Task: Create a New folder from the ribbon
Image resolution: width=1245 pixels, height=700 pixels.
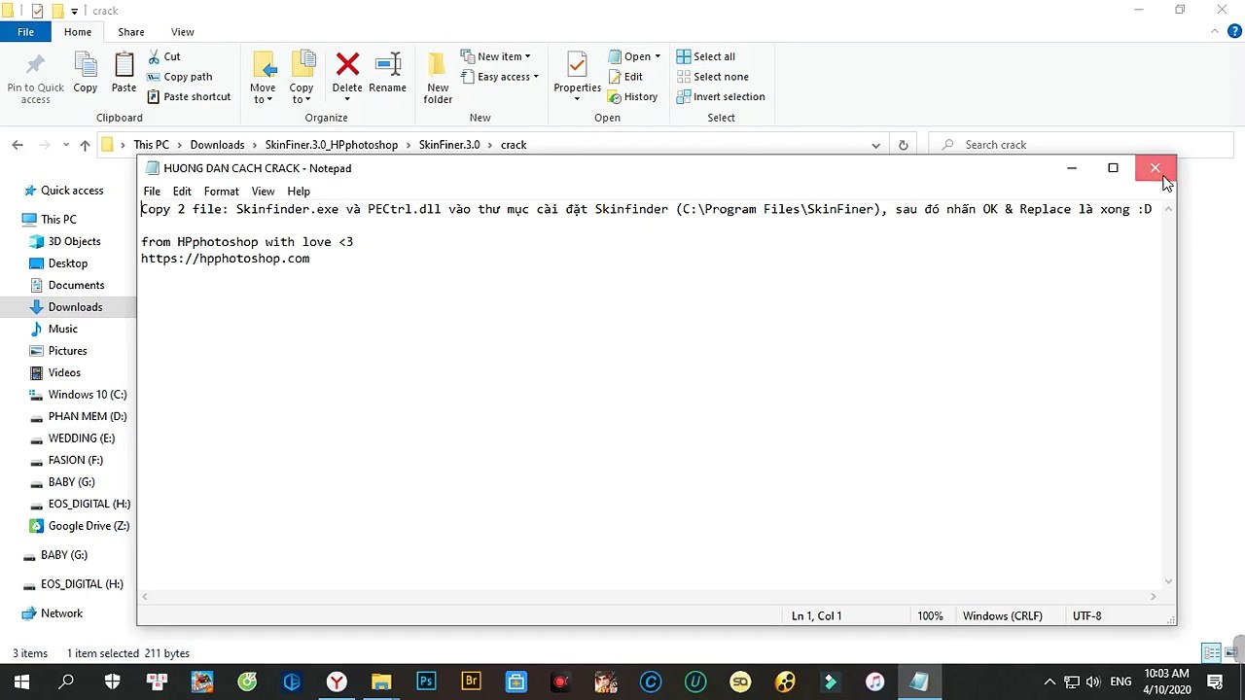Action: click(x=438, y=78)
